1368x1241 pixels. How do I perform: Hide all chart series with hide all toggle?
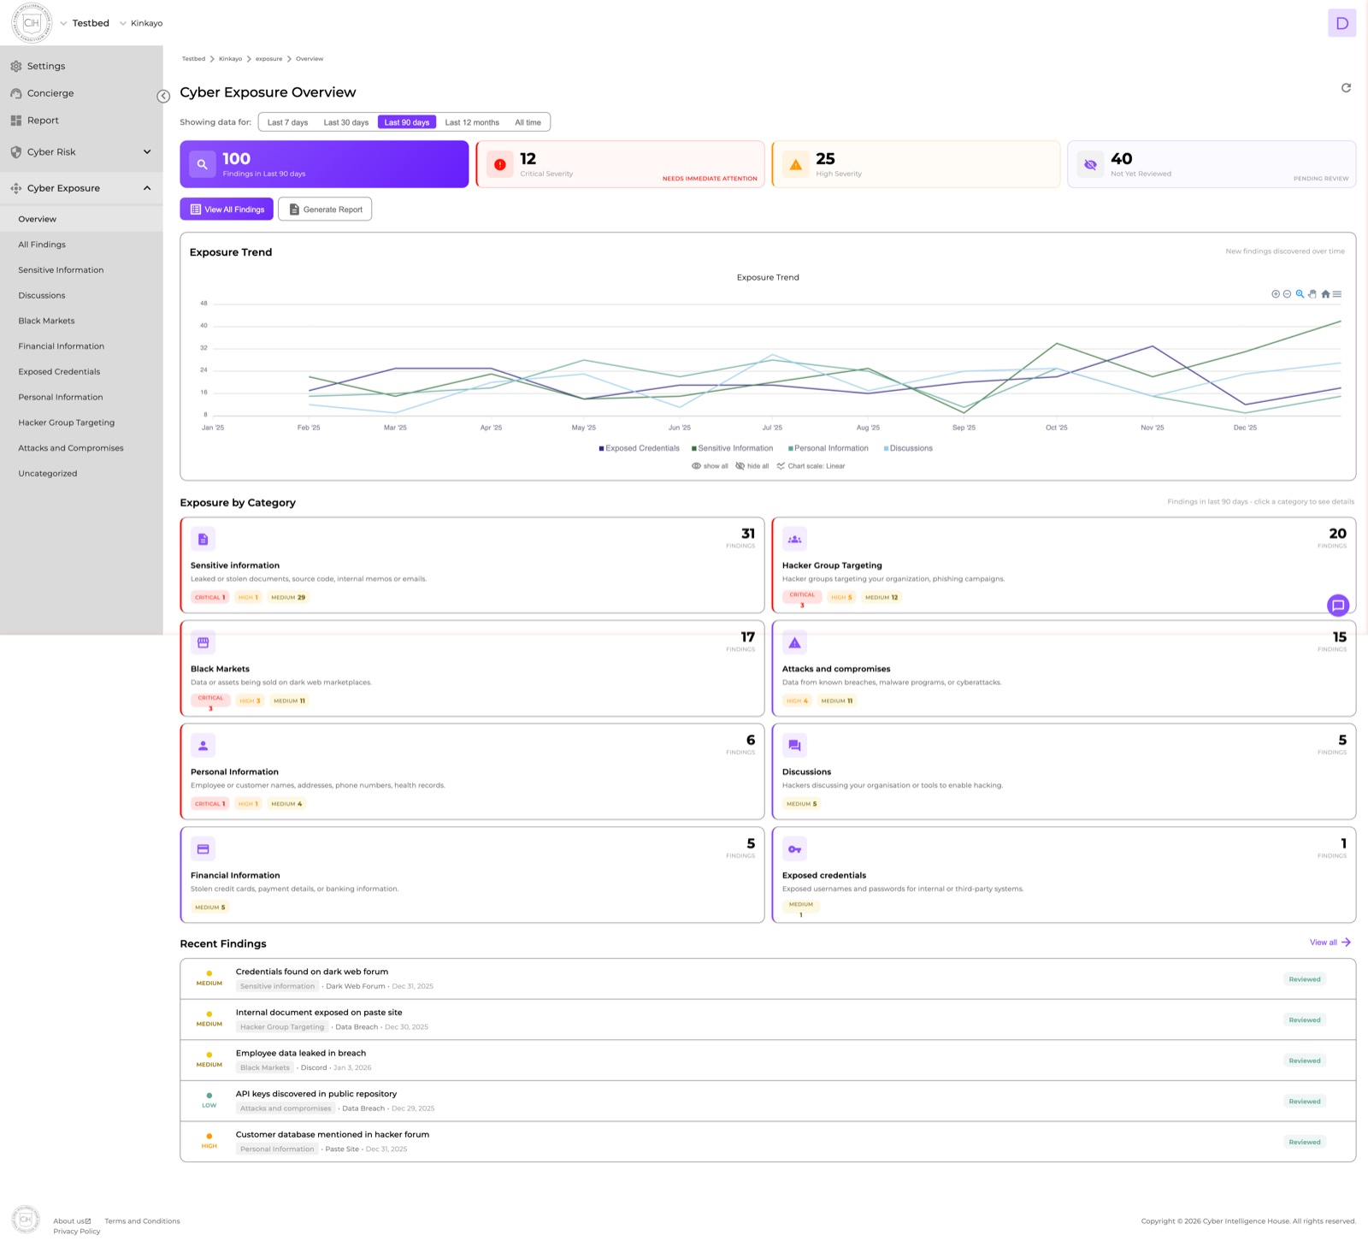(x=752, y=465)
